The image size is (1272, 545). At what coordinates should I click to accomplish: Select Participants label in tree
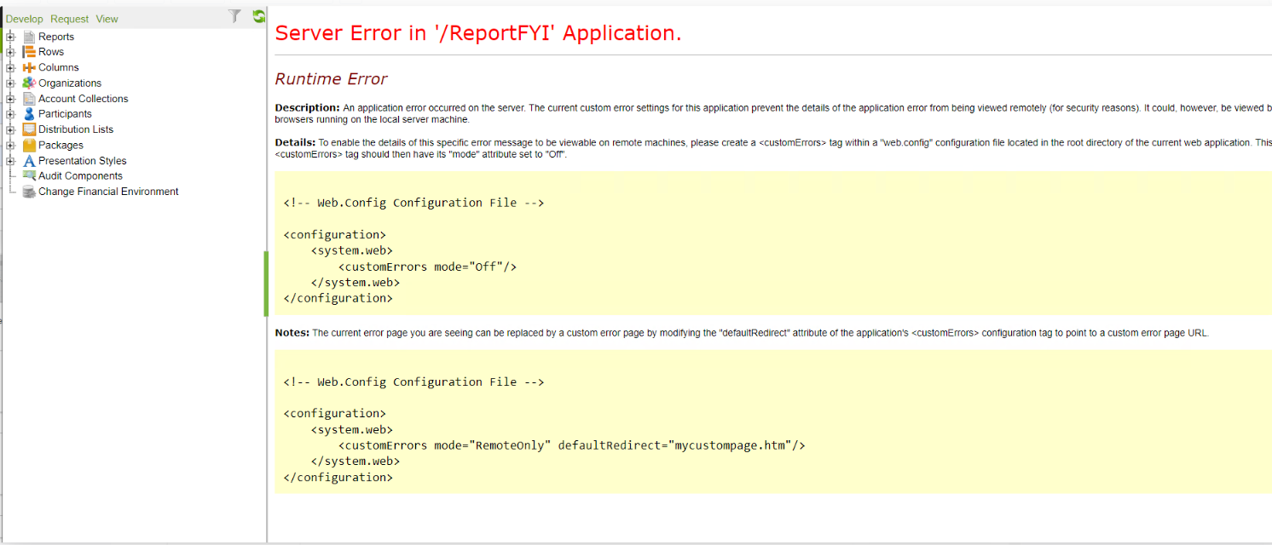coord(65,114)
